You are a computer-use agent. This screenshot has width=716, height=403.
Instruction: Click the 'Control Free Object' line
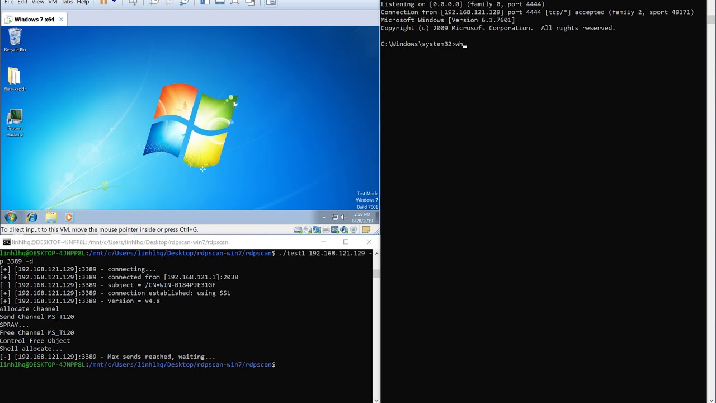[x=35, y=341]
